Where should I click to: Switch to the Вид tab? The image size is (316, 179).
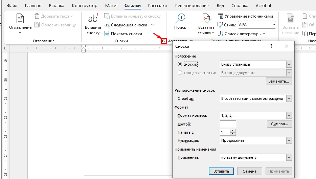[220, 6]
